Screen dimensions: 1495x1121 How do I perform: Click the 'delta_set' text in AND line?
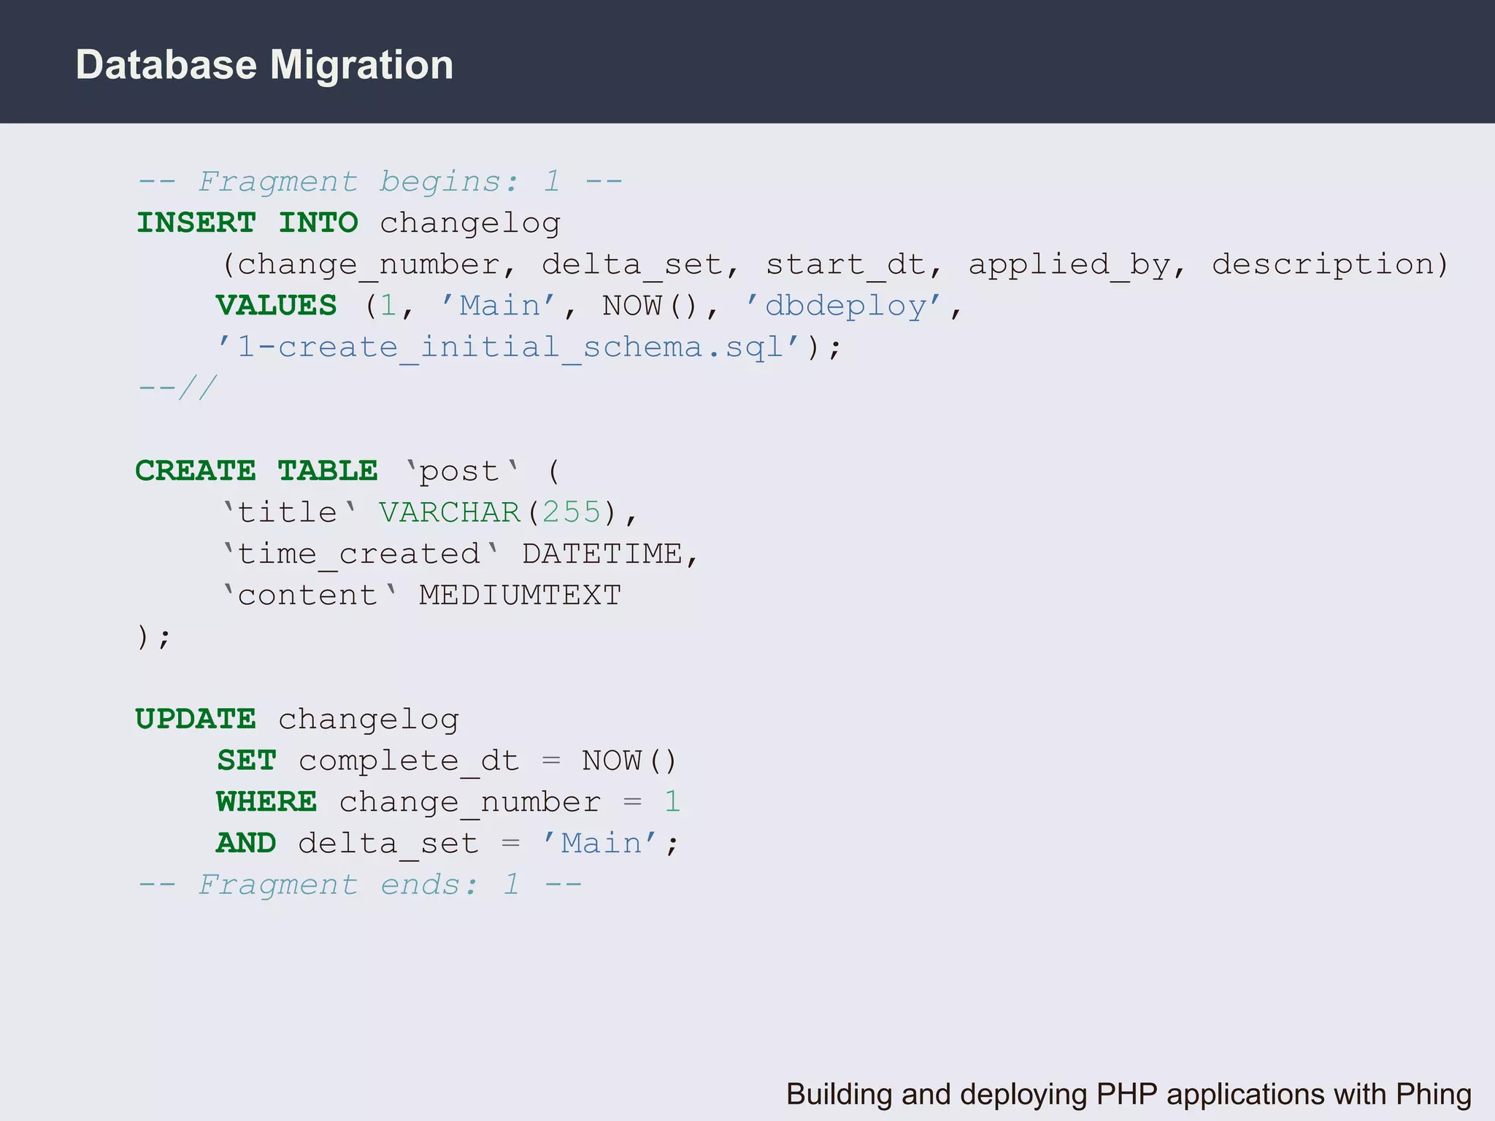tap(388, 844)
